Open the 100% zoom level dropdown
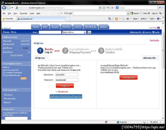This screenshot has width=166, height=130. [160, 122]
